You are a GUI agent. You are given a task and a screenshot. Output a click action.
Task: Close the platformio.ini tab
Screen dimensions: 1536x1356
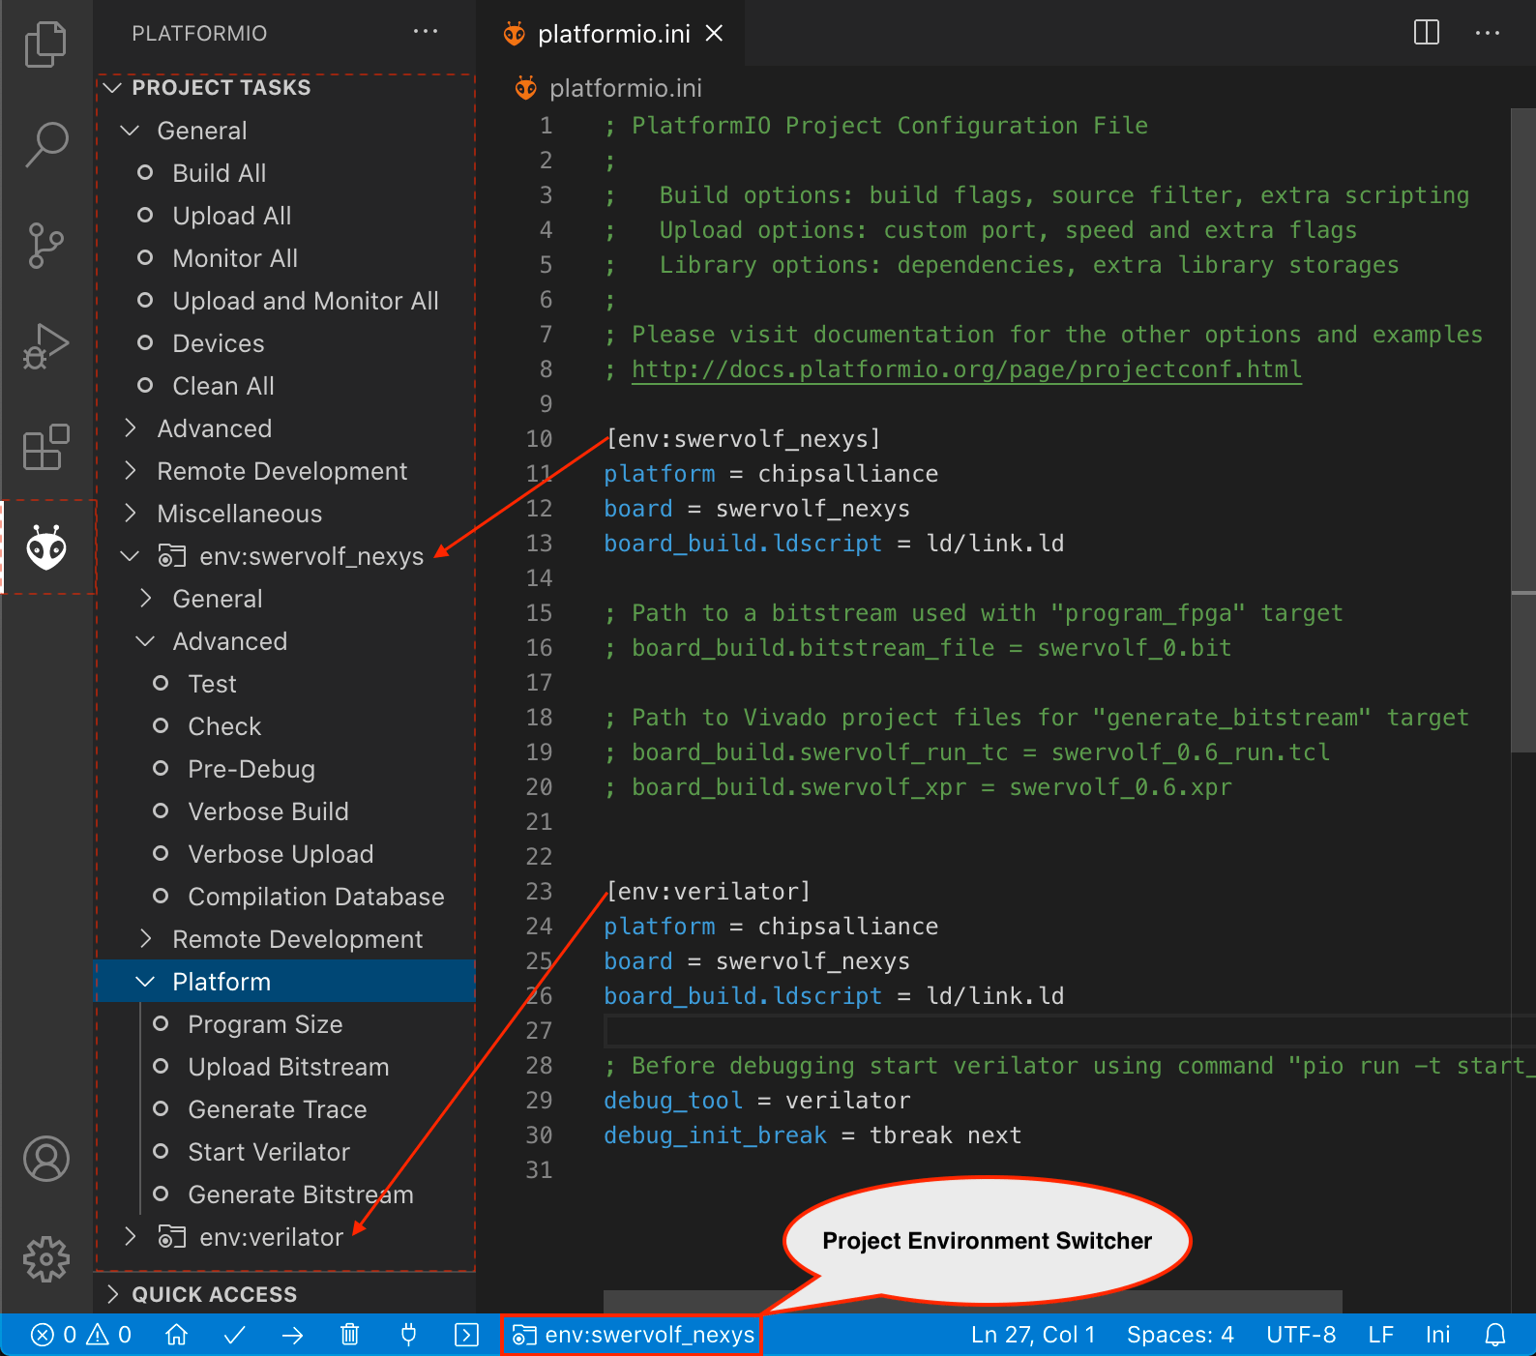[714, 34]
